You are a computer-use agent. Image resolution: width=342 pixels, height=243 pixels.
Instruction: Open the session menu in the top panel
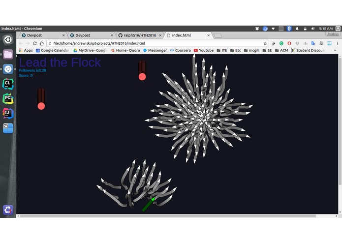point(338,29)
